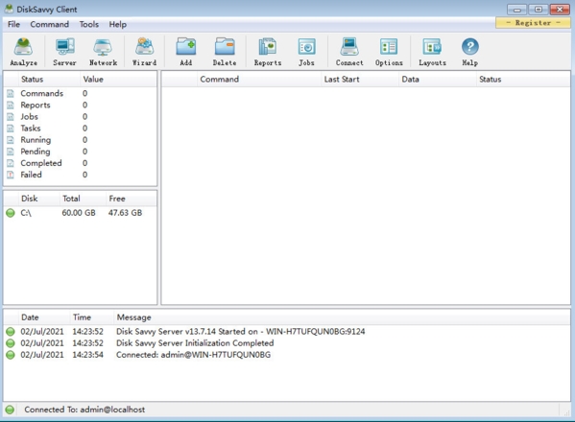Click the icon beside Completed status row
Viewport: 575px width, 422px height.
click(11, 163)
